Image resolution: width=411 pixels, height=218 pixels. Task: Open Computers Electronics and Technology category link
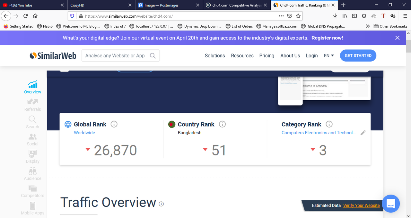pyautogui.click(x=319, y=133)
